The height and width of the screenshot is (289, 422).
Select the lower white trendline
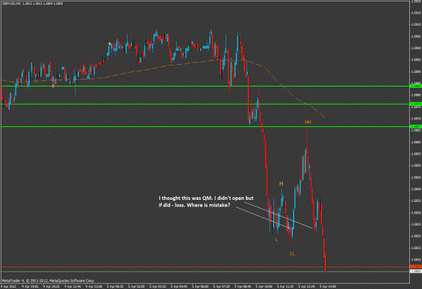tap(263, 219)
